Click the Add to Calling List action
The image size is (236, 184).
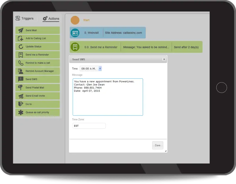(x=37, y=38)
